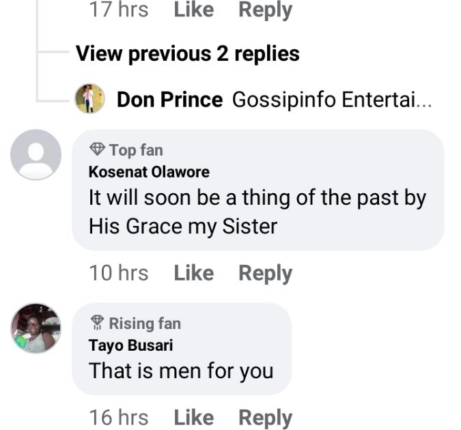The height and width of the screenshot is (430, 461).
Task: Click the 16 hrs timestamp
Action: pyautogui.click(x=119, y=418)
